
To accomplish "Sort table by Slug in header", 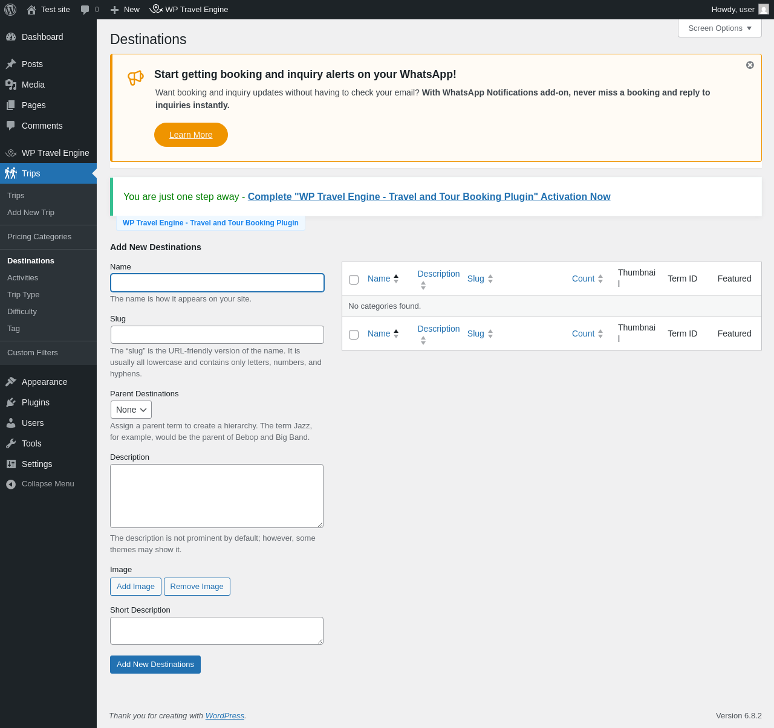I will pos(480,279).
